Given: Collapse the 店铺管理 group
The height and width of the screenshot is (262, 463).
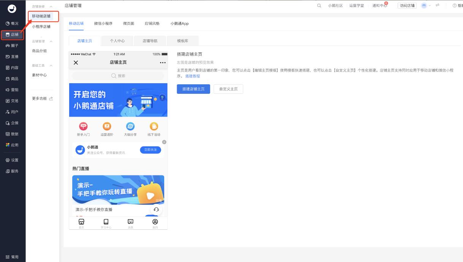Looking at the screenshot, I should click(x=51, y=41).
